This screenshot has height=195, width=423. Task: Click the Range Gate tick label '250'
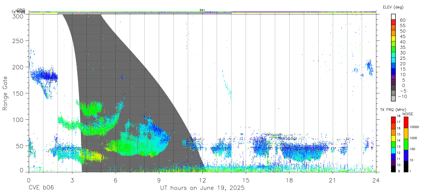point(18,41)
